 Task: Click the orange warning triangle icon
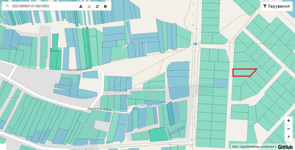[89, 6]
